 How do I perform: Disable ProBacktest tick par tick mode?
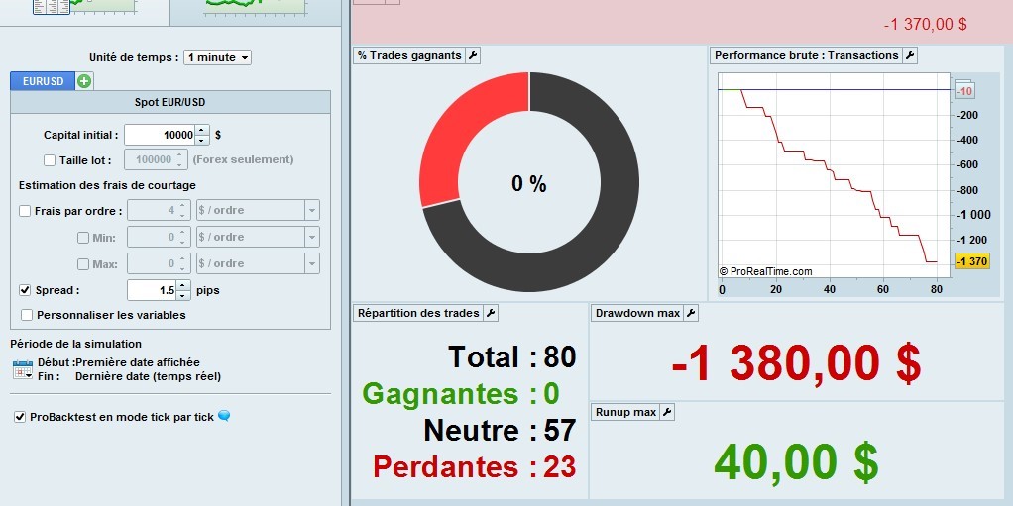20,417
